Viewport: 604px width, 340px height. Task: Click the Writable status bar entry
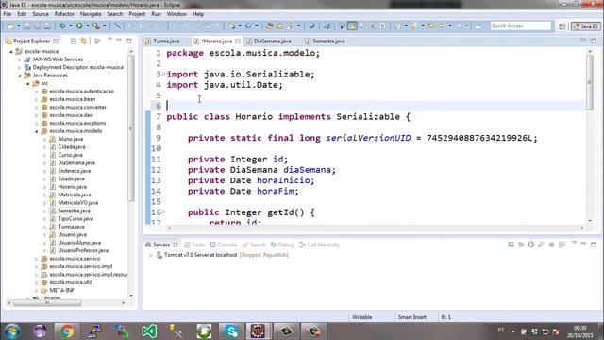[x=362, y=317]
